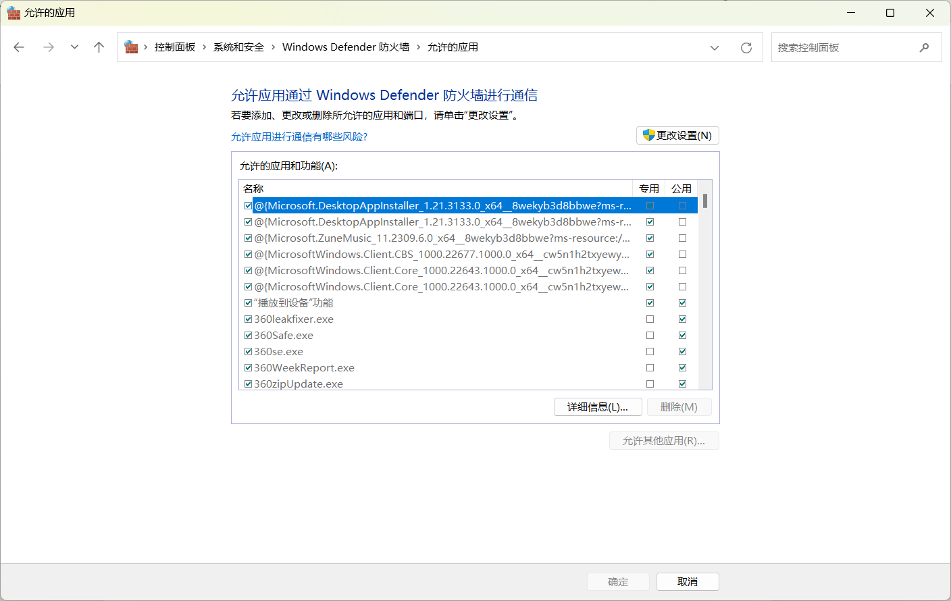This screenshot has height=601, width=951.
Task: Click the Back navigation arrow
Action: 19,47
